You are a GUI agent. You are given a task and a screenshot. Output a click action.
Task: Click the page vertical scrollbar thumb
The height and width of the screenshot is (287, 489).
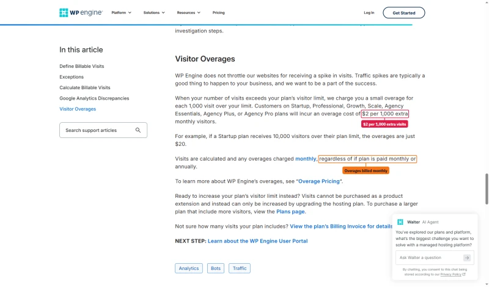487,189
